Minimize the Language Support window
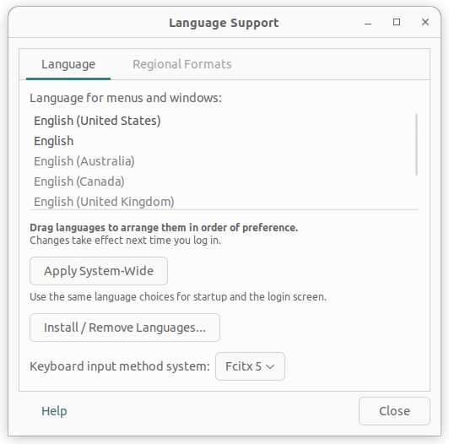 click(368, 23)
